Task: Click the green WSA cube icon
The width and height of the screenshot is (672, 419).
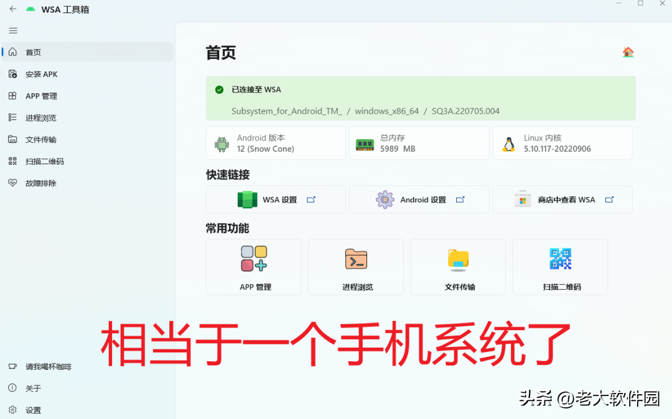Action: coord(247,200)
